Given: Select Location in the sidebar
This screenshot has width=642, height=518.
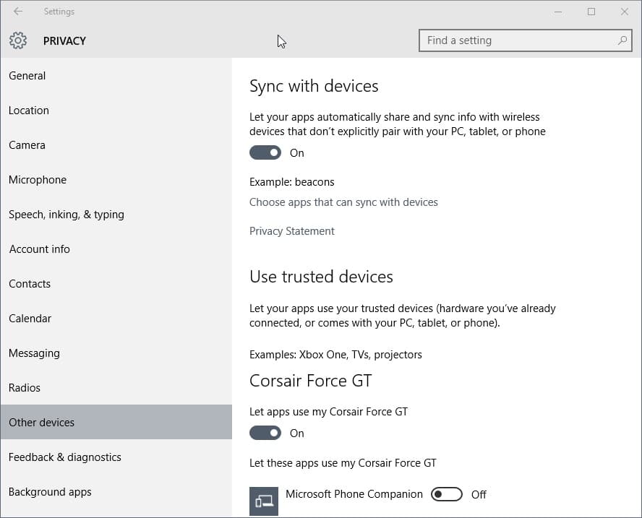Looking at the screenshot, I should 29,111.
